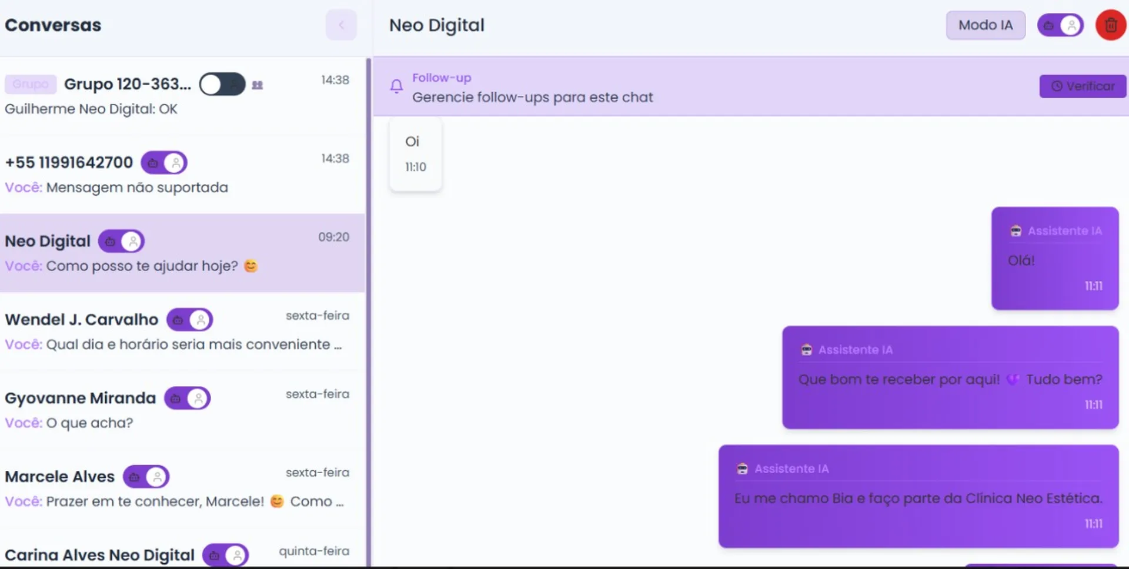This screenshot has width=1129, height=569.
Task: Click the purple 'Grupo' badge label
Action: click(31, 85)
